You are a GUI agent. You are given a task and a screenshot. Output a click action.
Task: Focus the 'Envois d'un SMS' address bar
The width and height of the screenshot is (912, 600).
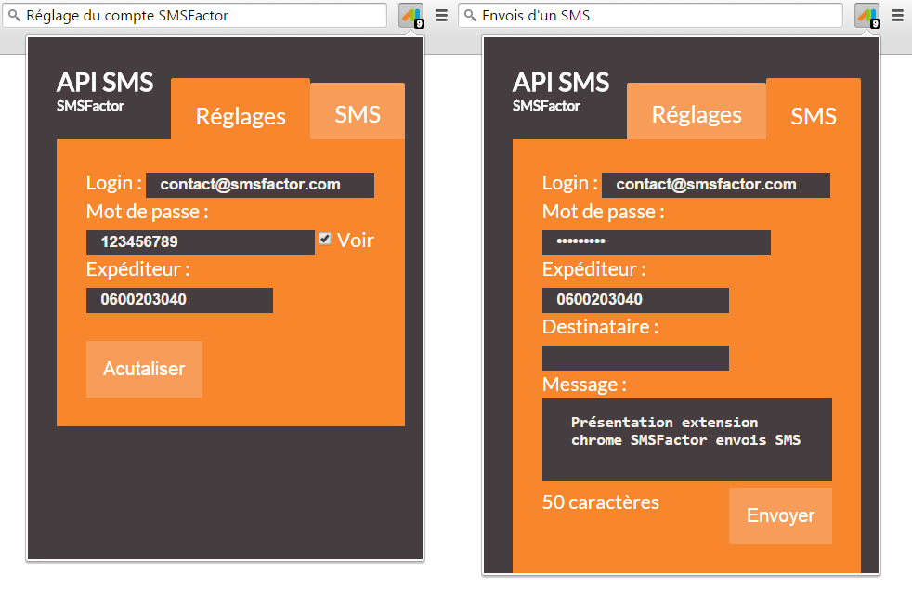click(x=659, y=16)
